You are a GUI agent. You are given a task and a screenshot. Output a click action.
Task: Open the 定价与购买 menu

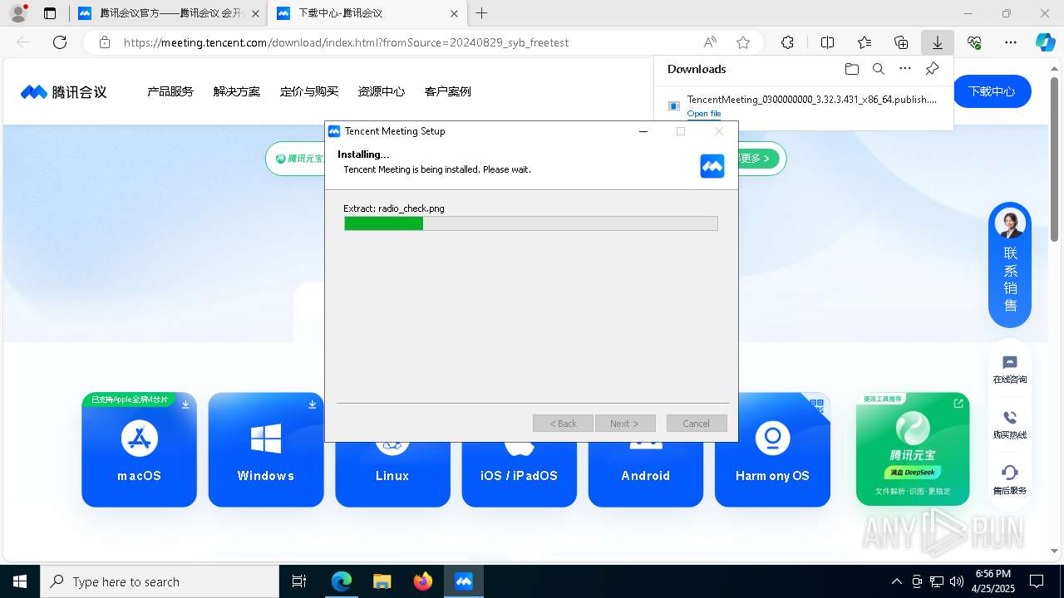[x=309, y=91]
